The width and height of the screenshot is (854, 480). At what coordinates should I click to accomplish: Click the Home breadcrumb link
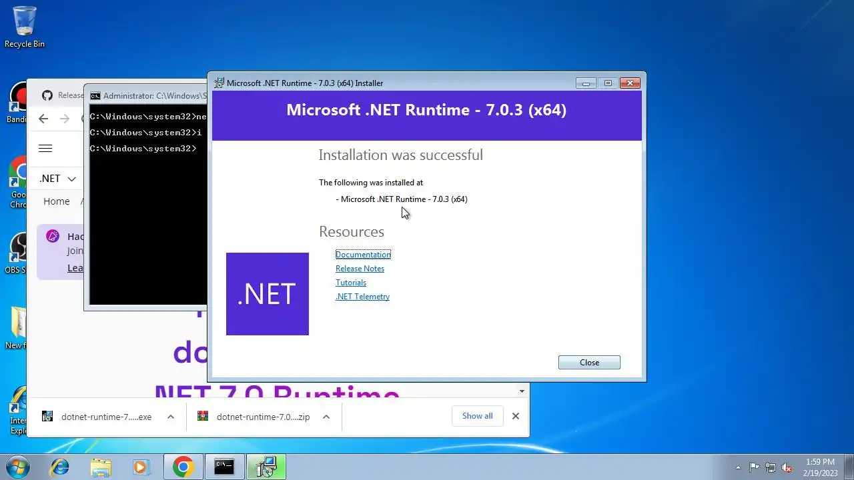(x=57, y=201)
